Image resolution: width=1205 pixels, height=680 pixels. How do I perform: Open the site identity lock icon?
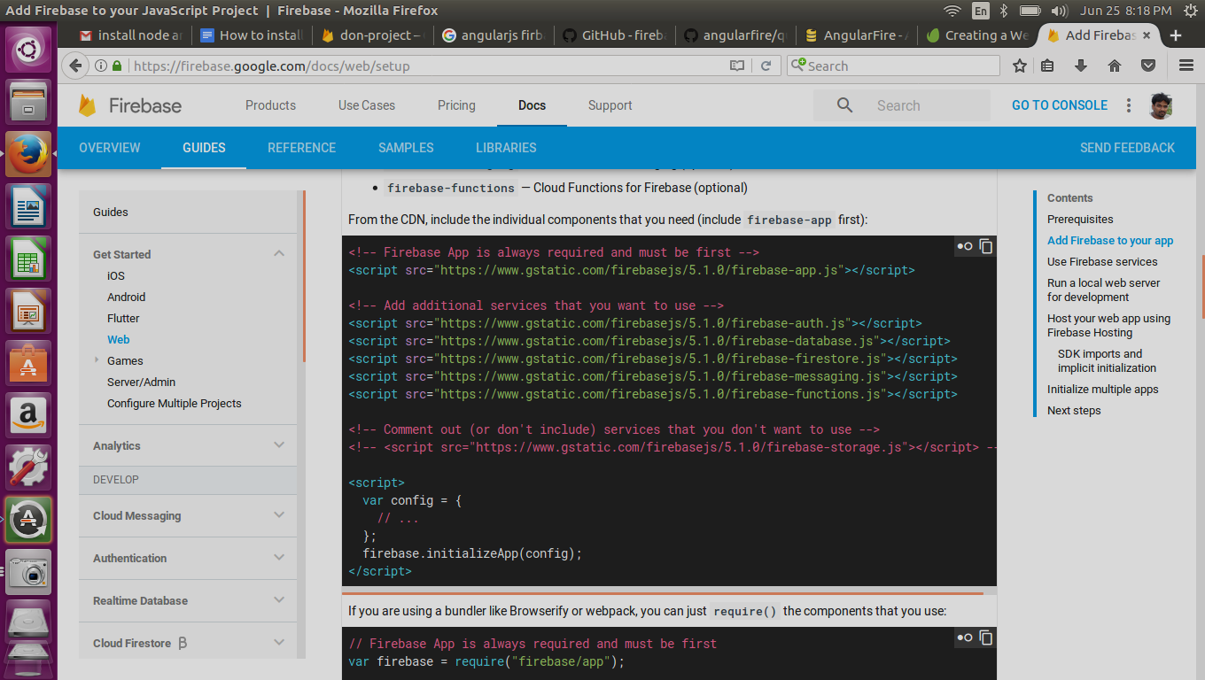tap(116, 66)
